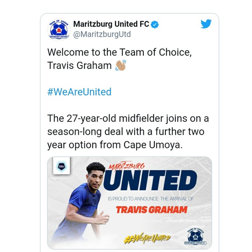Image resolution: width=252 pixels, height=252 pixels.
Task: Open the Maritzburg United profile avatar
Action: pos(59,29)
